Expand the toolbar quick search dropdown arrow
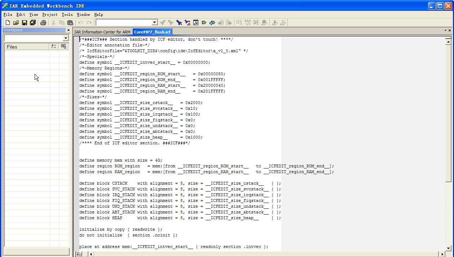454x257 pixels. [x=155, y=23]
